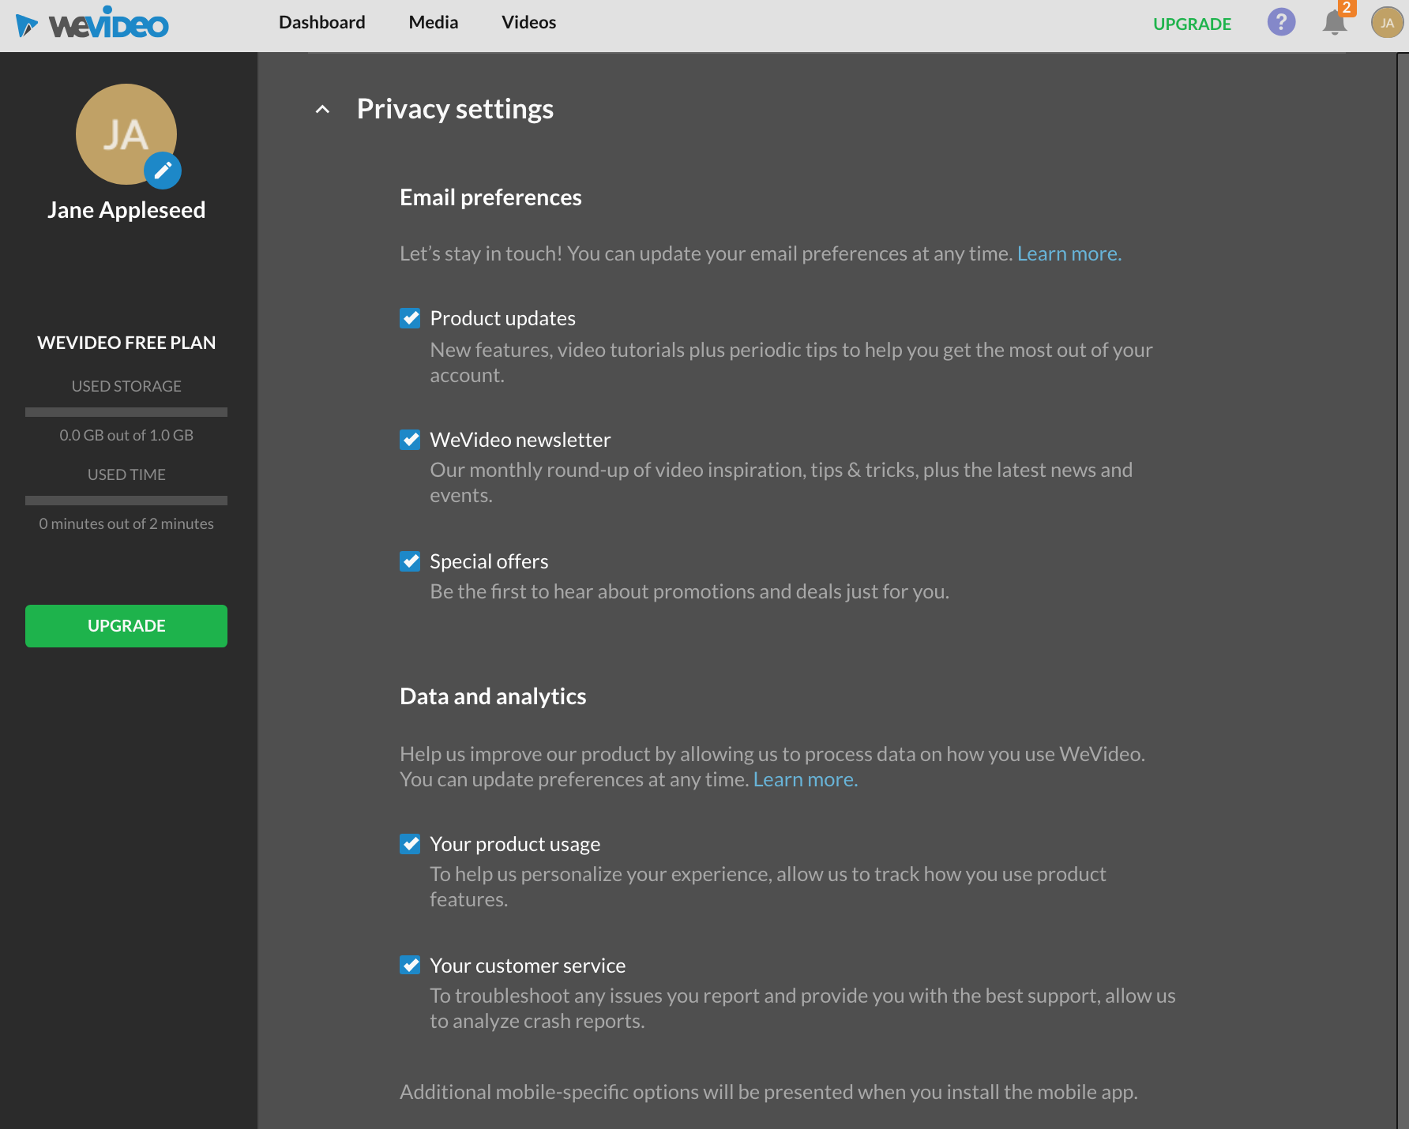Image resolution: width=1409 pixels, height=1129 pixels.
Task: Toggle the Your product usage checkbox
Action: (x=410, y=844)
